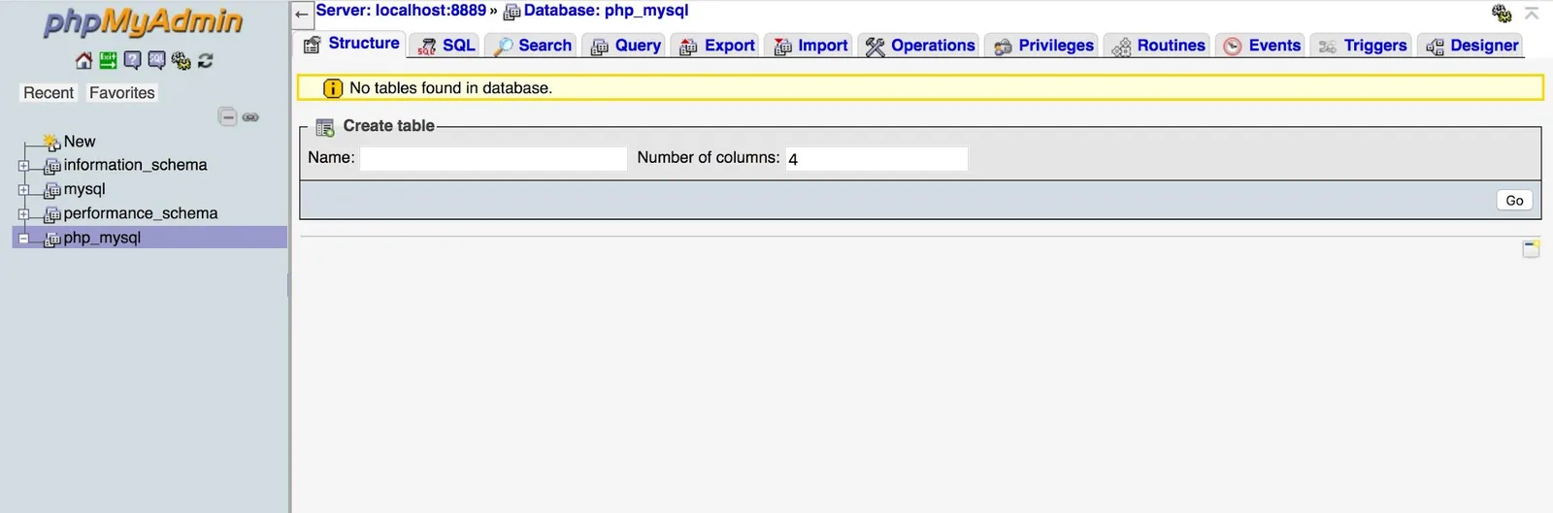This screenshot has width=1553, height=513.
Task: Click information_schema database icon
Action: [x=52, y=166]
